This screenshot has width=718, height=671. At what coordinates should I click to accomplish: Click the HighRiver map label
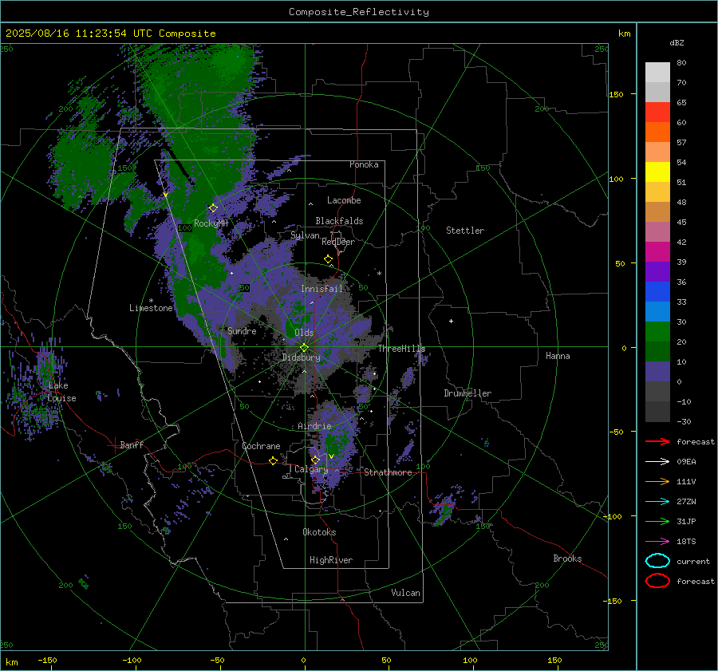pyautogui.click(x=331, y=561)
